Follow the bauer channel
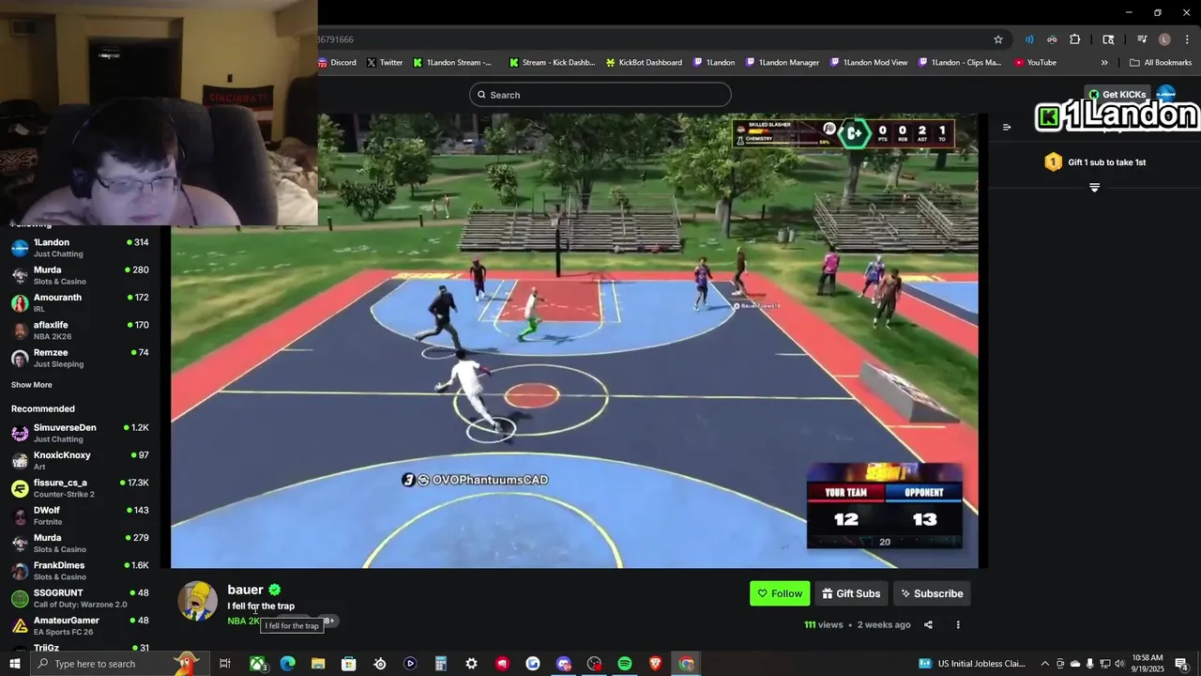1201x676 pixels. coord(780,593)
